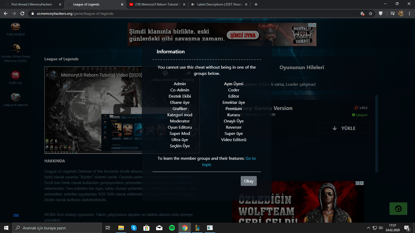Open Chrome profile avatar
The width and height of the screenshot is (415, 233).
(401, 13)
